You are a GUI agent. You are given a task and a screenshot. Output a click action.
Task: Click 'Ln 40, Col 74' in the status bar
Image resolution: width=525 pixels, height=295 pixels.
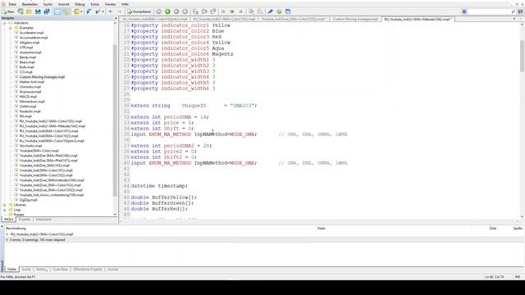point(494,277)
